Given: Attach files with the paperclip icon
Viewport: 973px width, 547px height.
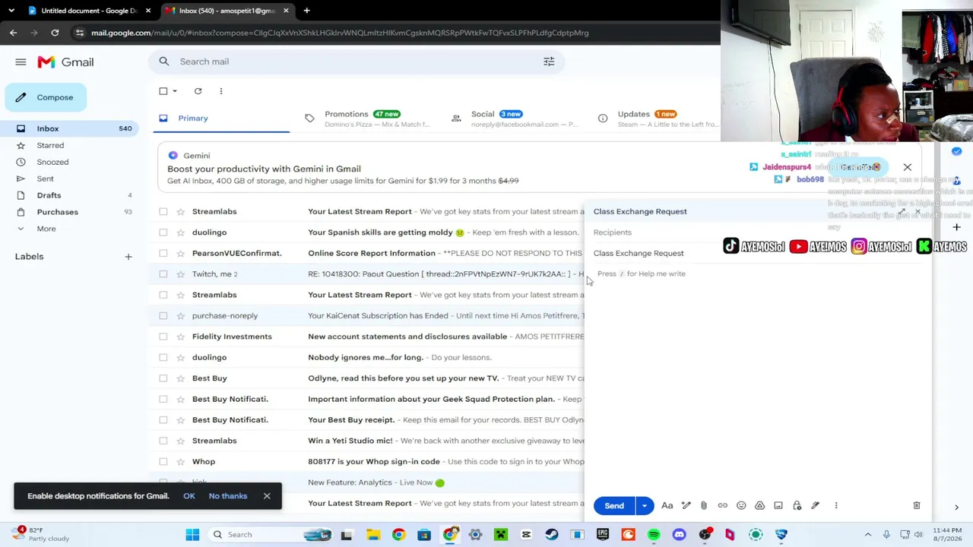Looking at the screenshot, I should pyautogui.click(x=704, y=505).
